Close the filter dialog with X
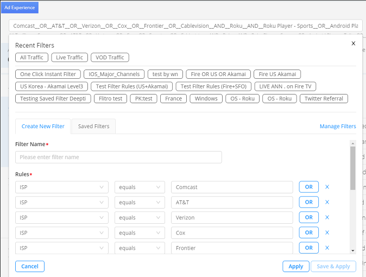Image resolution: width=366 pixels, height=277 pixels. (x=354, y=43)
